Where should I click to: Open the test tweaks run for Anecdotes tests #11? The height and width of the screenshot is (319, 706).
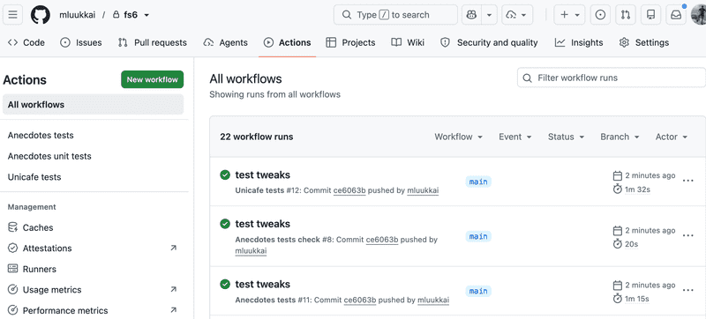[x=262, y=284]
